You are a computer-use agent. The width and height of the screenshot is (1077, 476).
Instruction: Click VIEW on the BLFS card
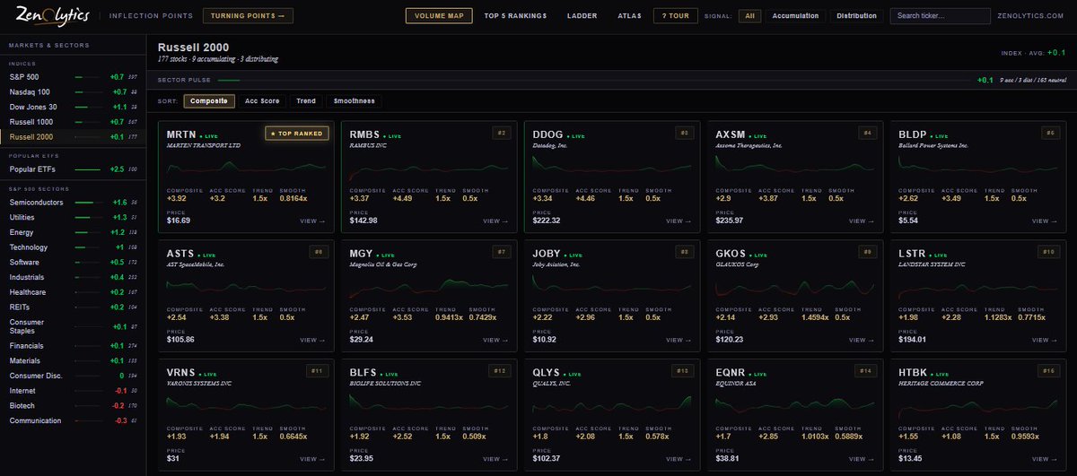[x=495, y=458]
